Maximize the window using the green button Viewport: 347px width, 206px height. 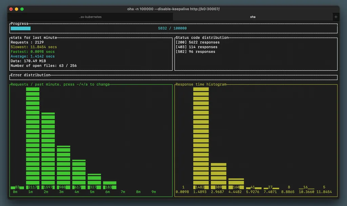[22, 9]
